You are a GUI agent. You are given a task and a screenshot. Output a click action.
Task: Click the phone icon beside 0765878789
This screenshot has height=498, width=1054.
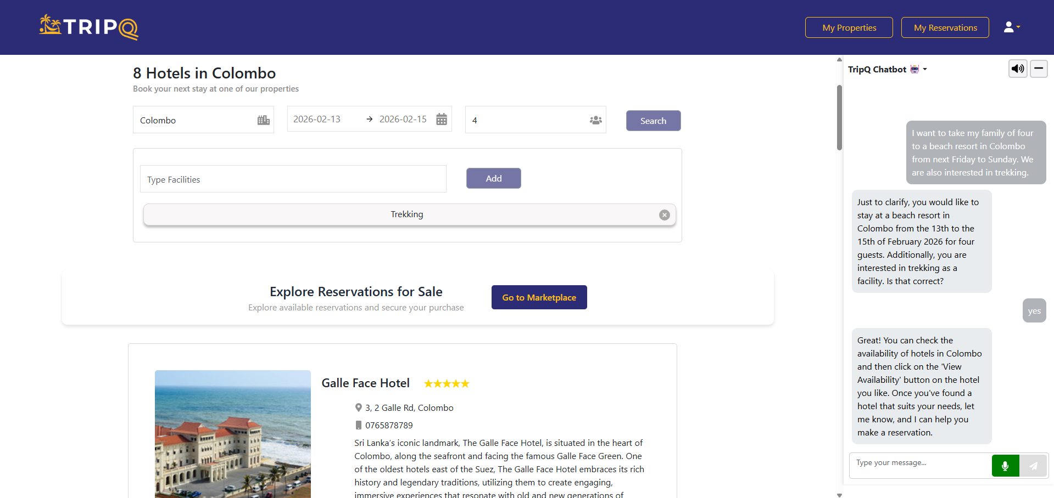[x=358, y=425]
